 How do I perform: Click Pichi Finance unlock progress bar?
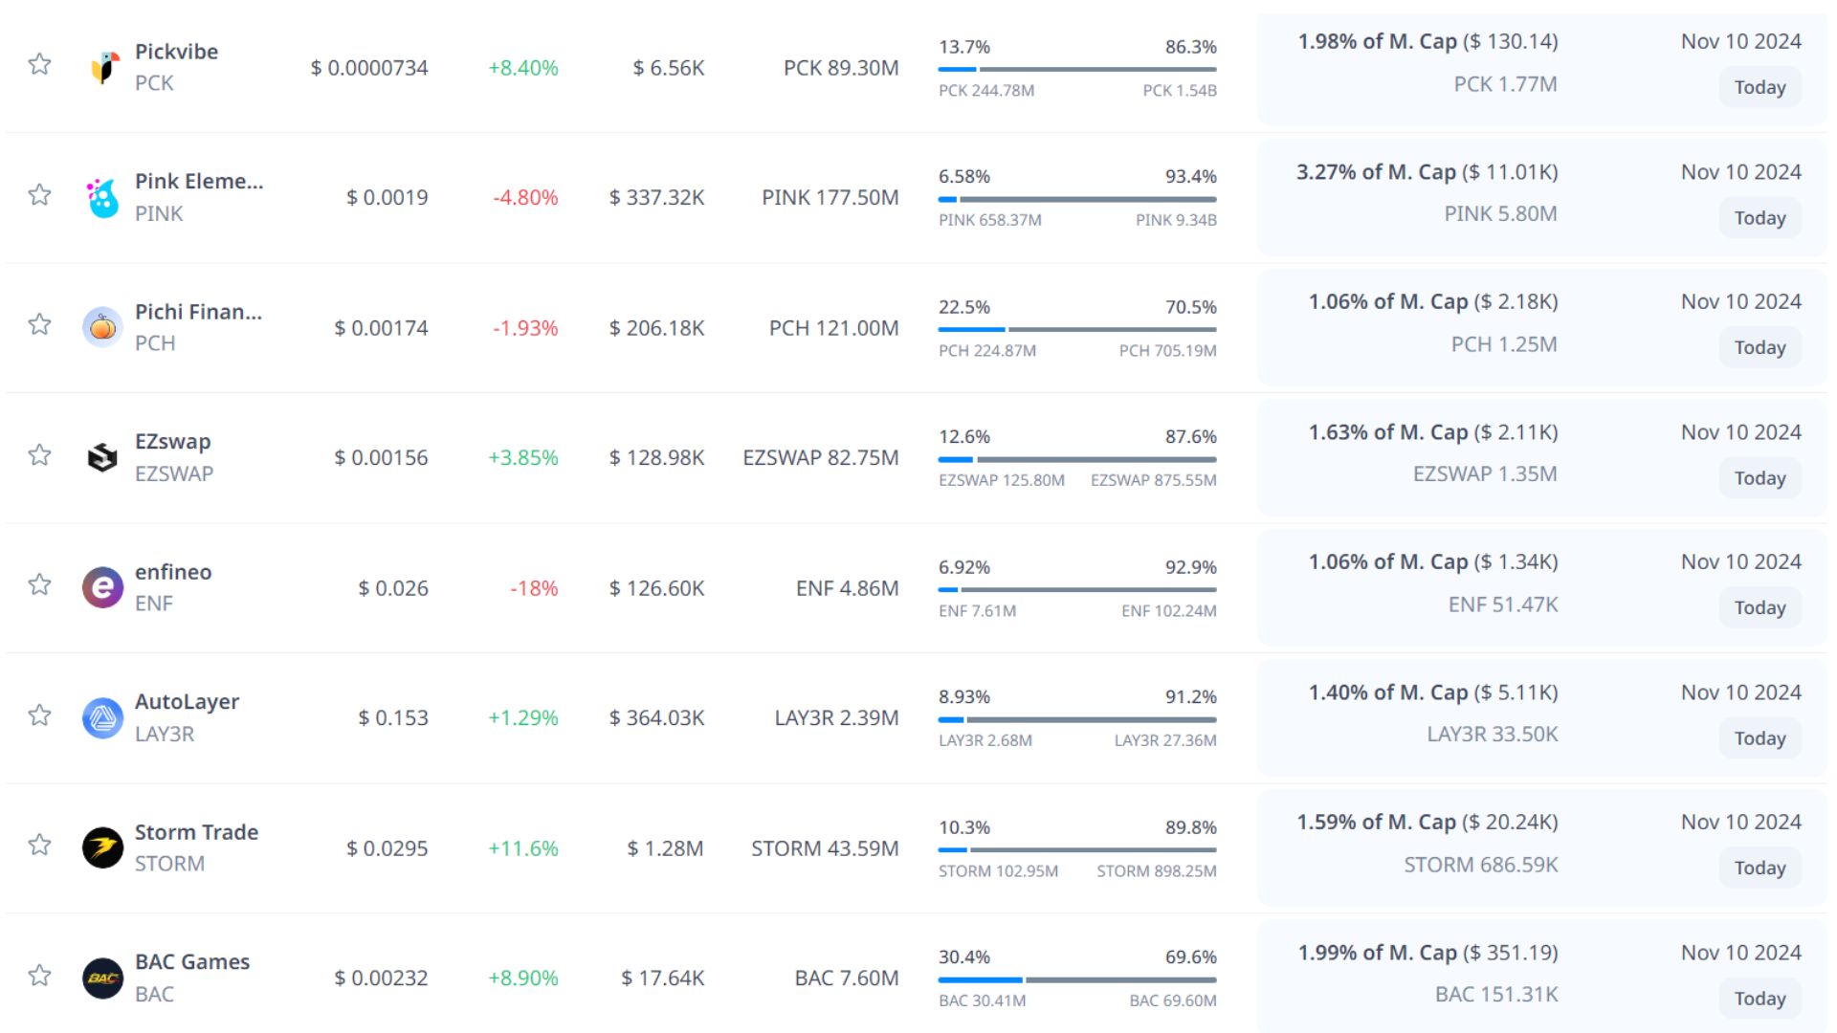click(x=1077, y=329)
